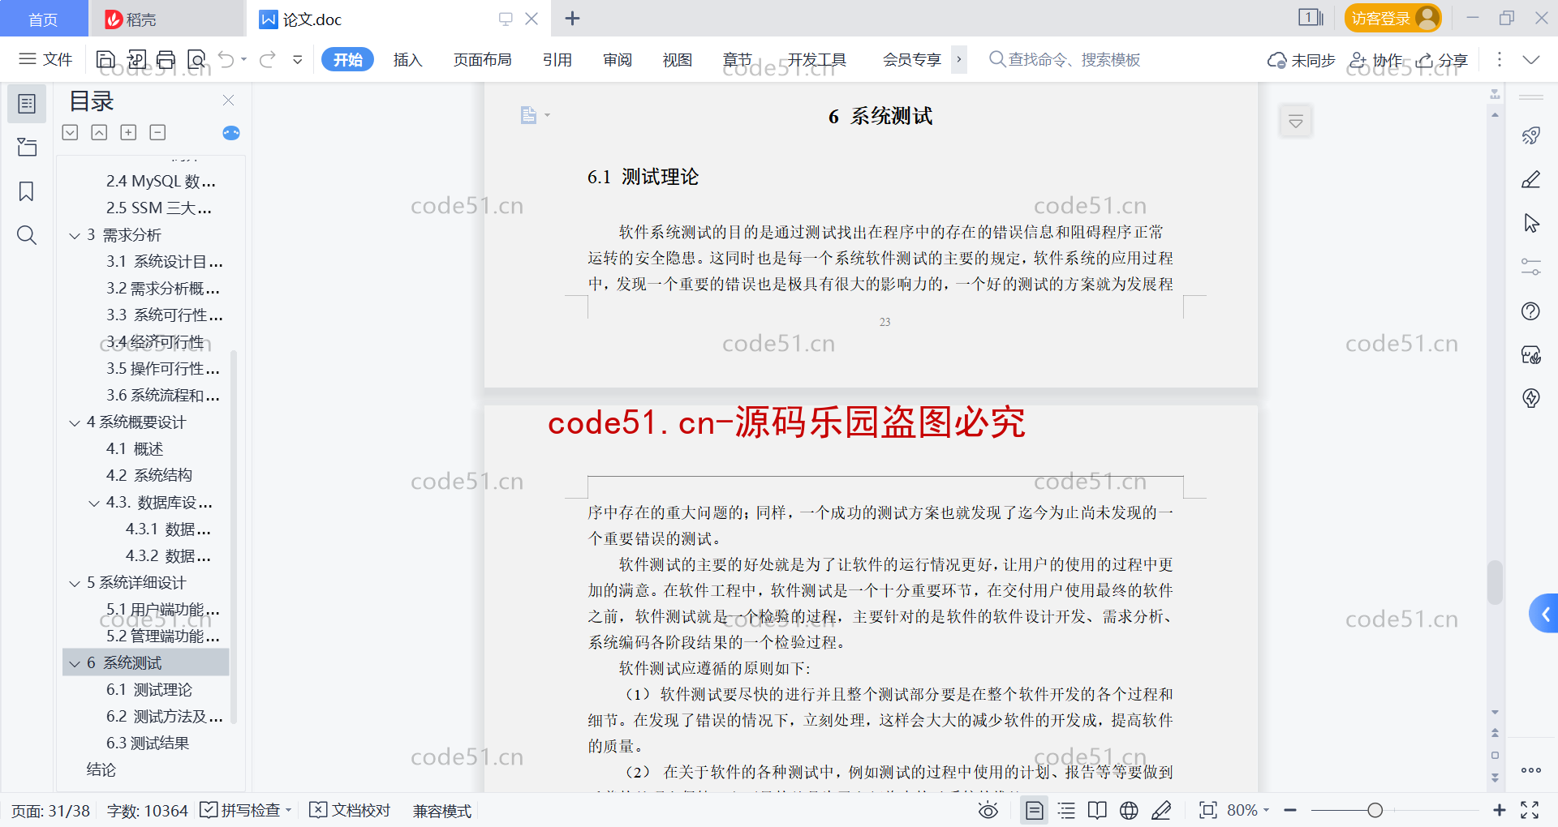Open a new tab with the plus button

572,18
